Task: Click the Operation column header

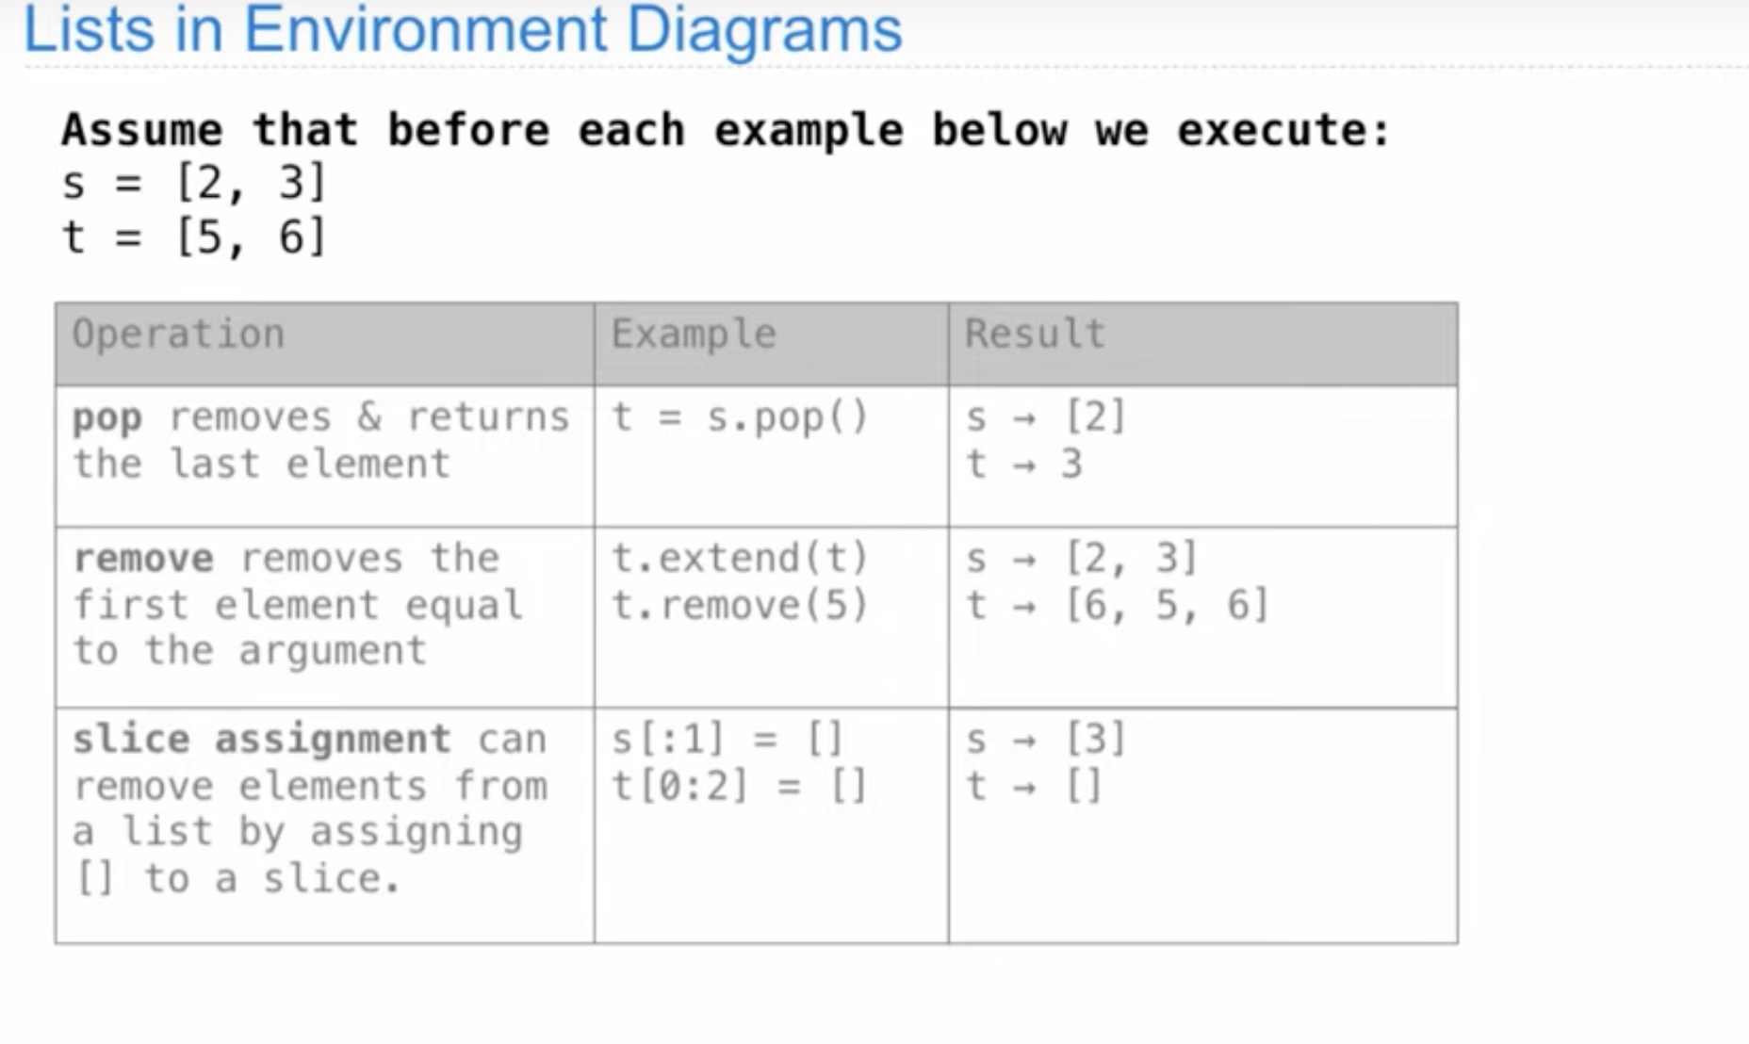Action: 179,334
